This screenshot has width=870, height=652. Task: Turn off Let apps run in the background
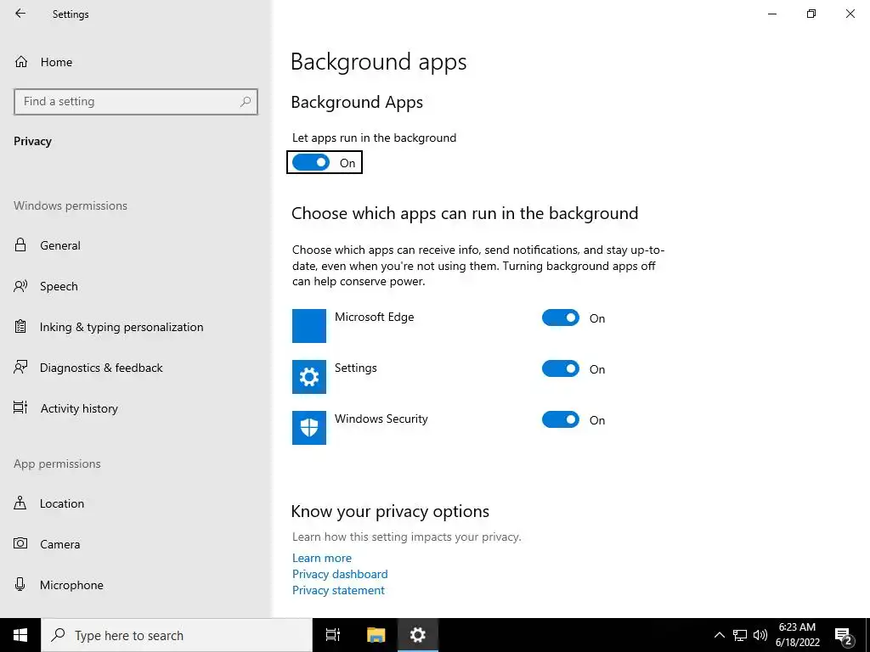coord(311,162)
